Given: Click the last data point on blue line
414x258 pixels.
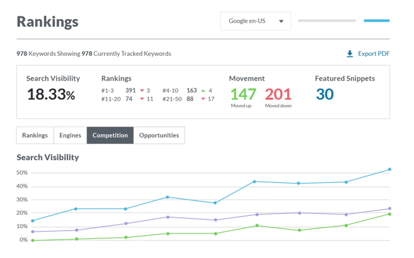Looking at the screenshot, I should [390, 170].
